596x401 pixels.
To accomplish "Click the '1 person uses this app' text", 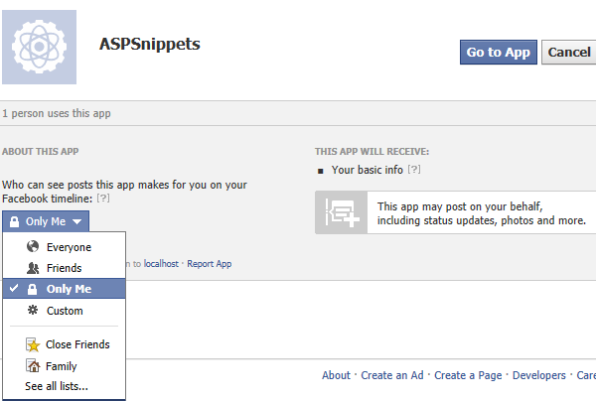I will (x=57, y=113).
